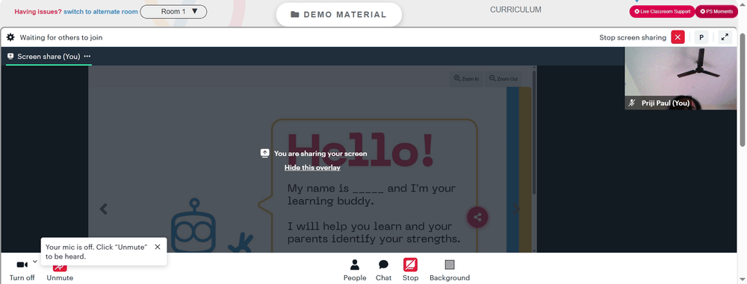Click Priji Paul video thumbnail
The width and height of the screenshot is (747, 284).
[x=681, y=78]
